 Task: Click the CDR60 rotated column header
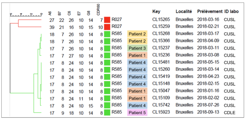pyautogui.click(x=99, y=10)
